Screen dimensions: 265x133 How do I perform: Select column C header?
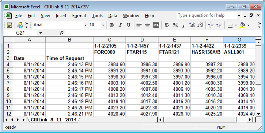[110, 40]
